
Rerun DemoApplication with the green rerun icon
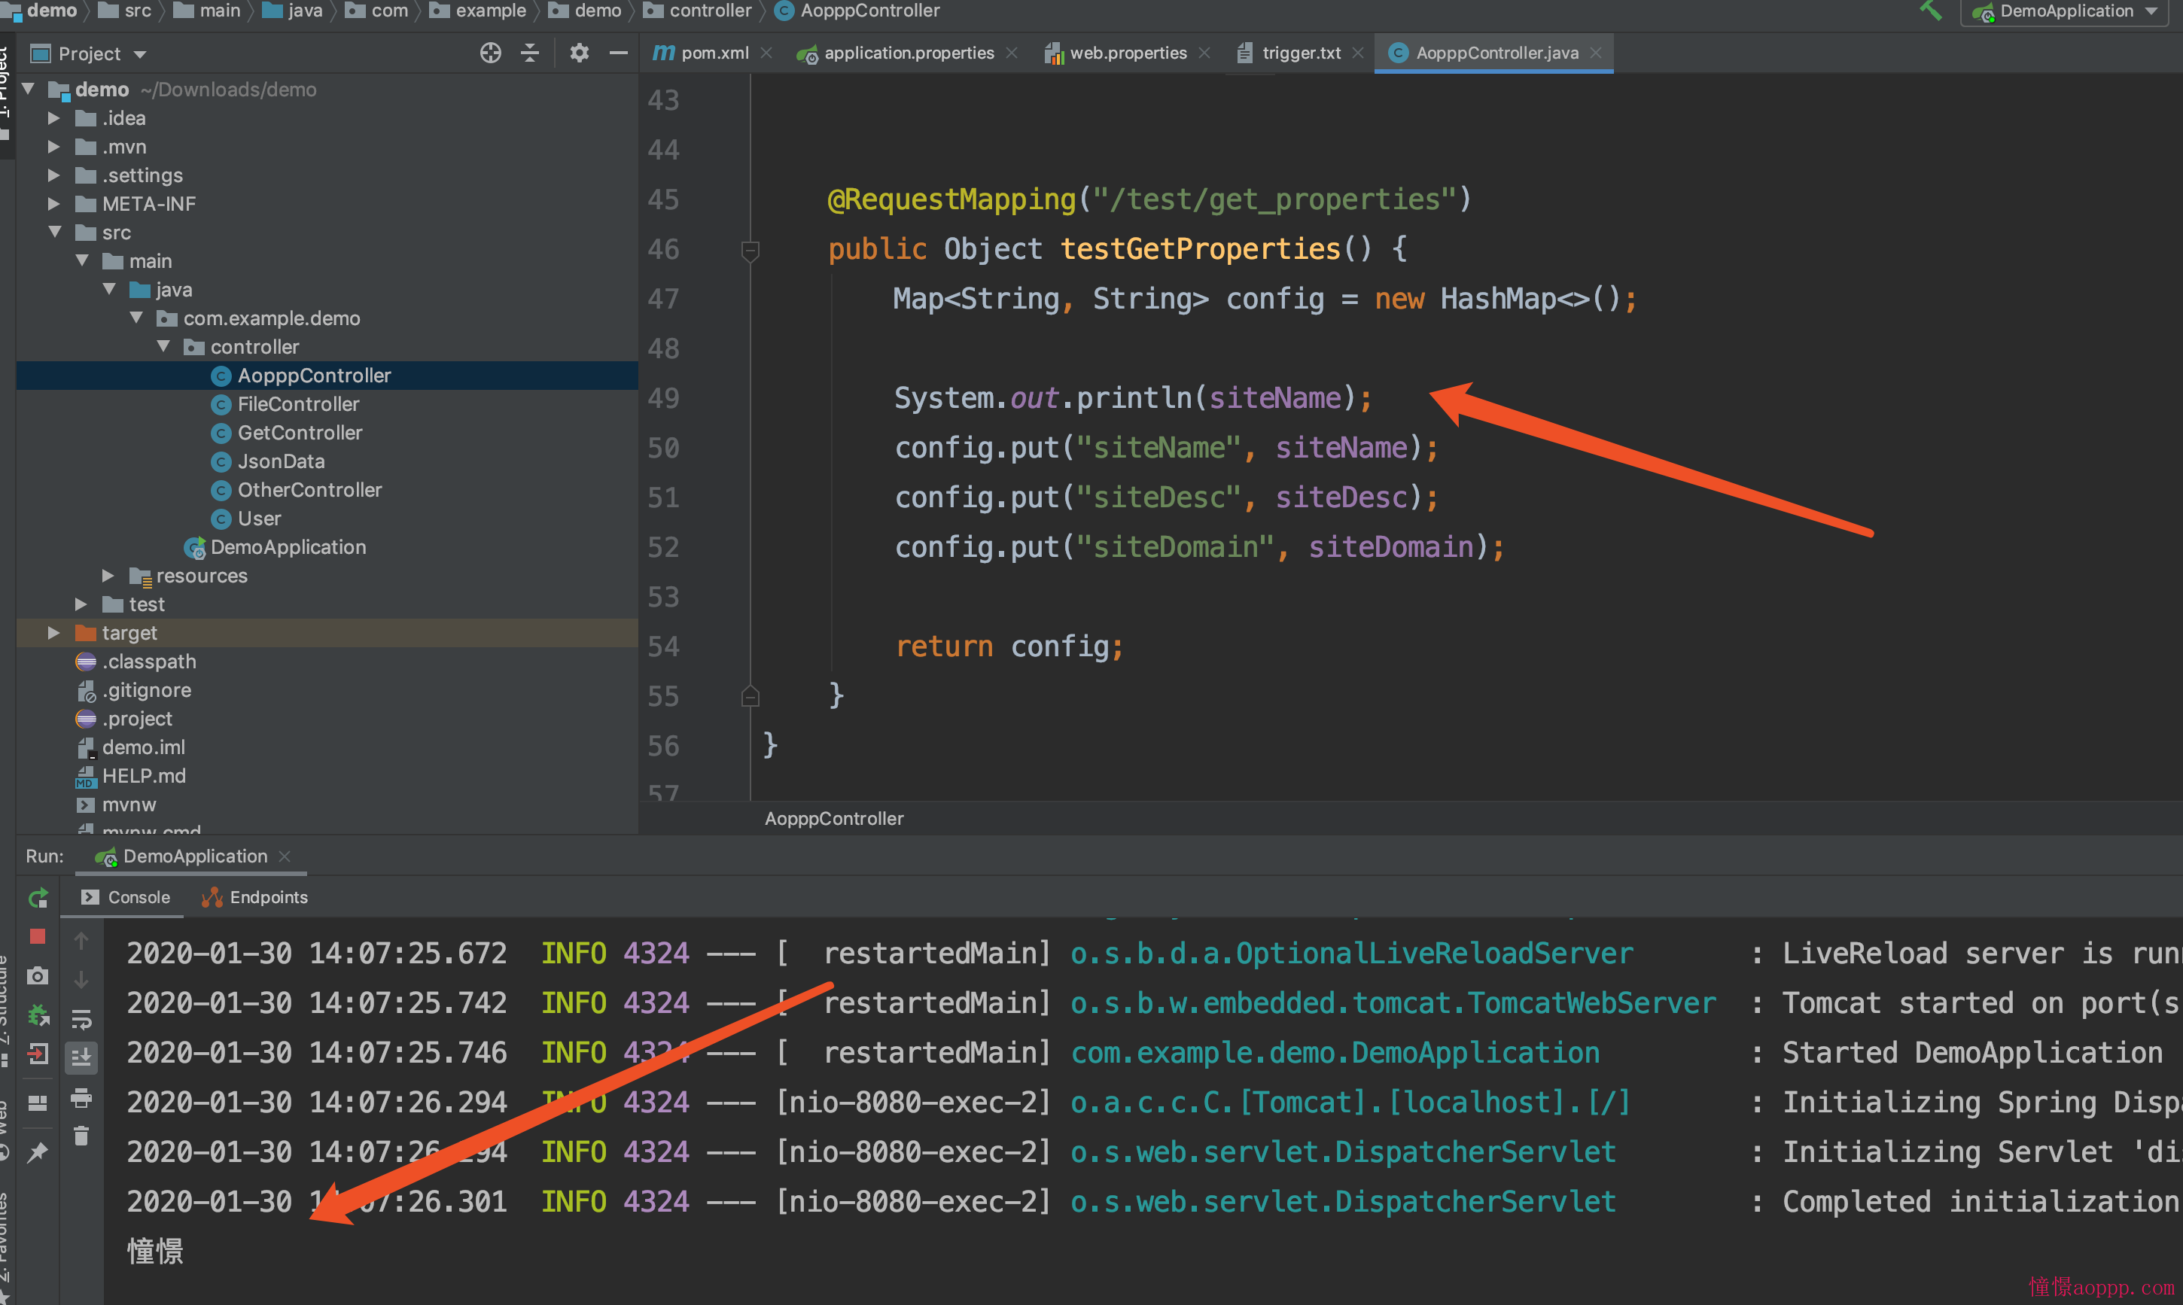coord(38,898)
